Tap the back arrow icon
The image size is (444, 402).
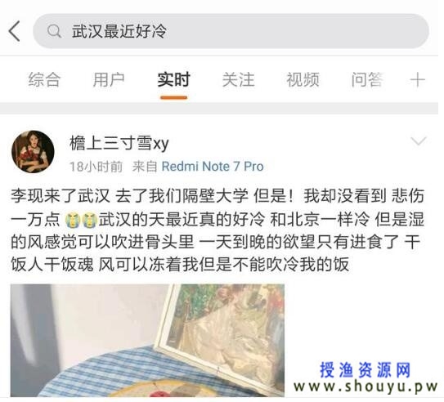pyautogui.click(x=15, y=31)
